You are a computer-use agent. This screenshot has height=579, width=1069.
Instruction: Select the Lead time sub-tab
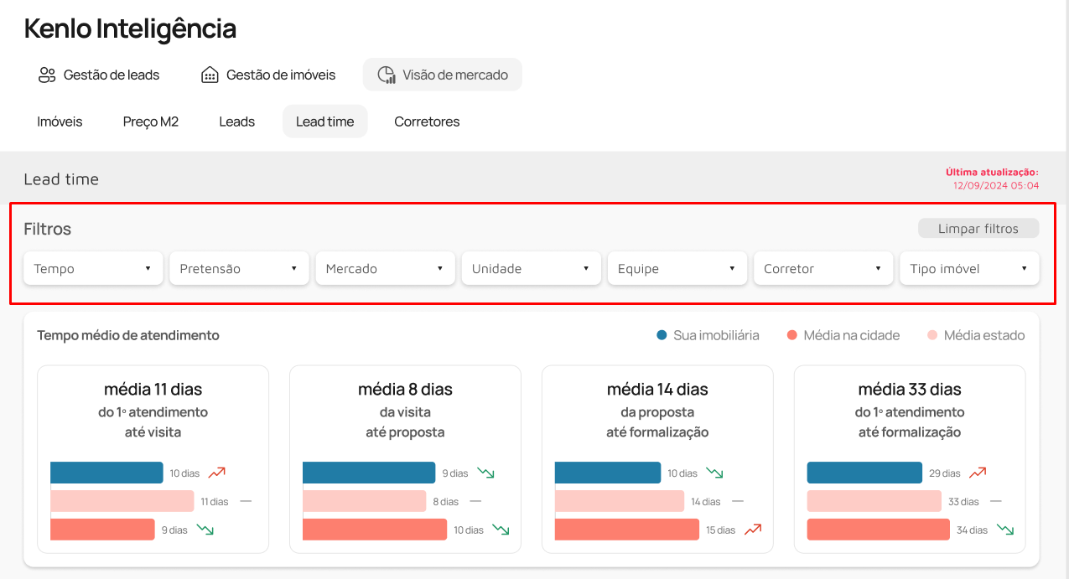pyautogui.click(x=324, y=121)
